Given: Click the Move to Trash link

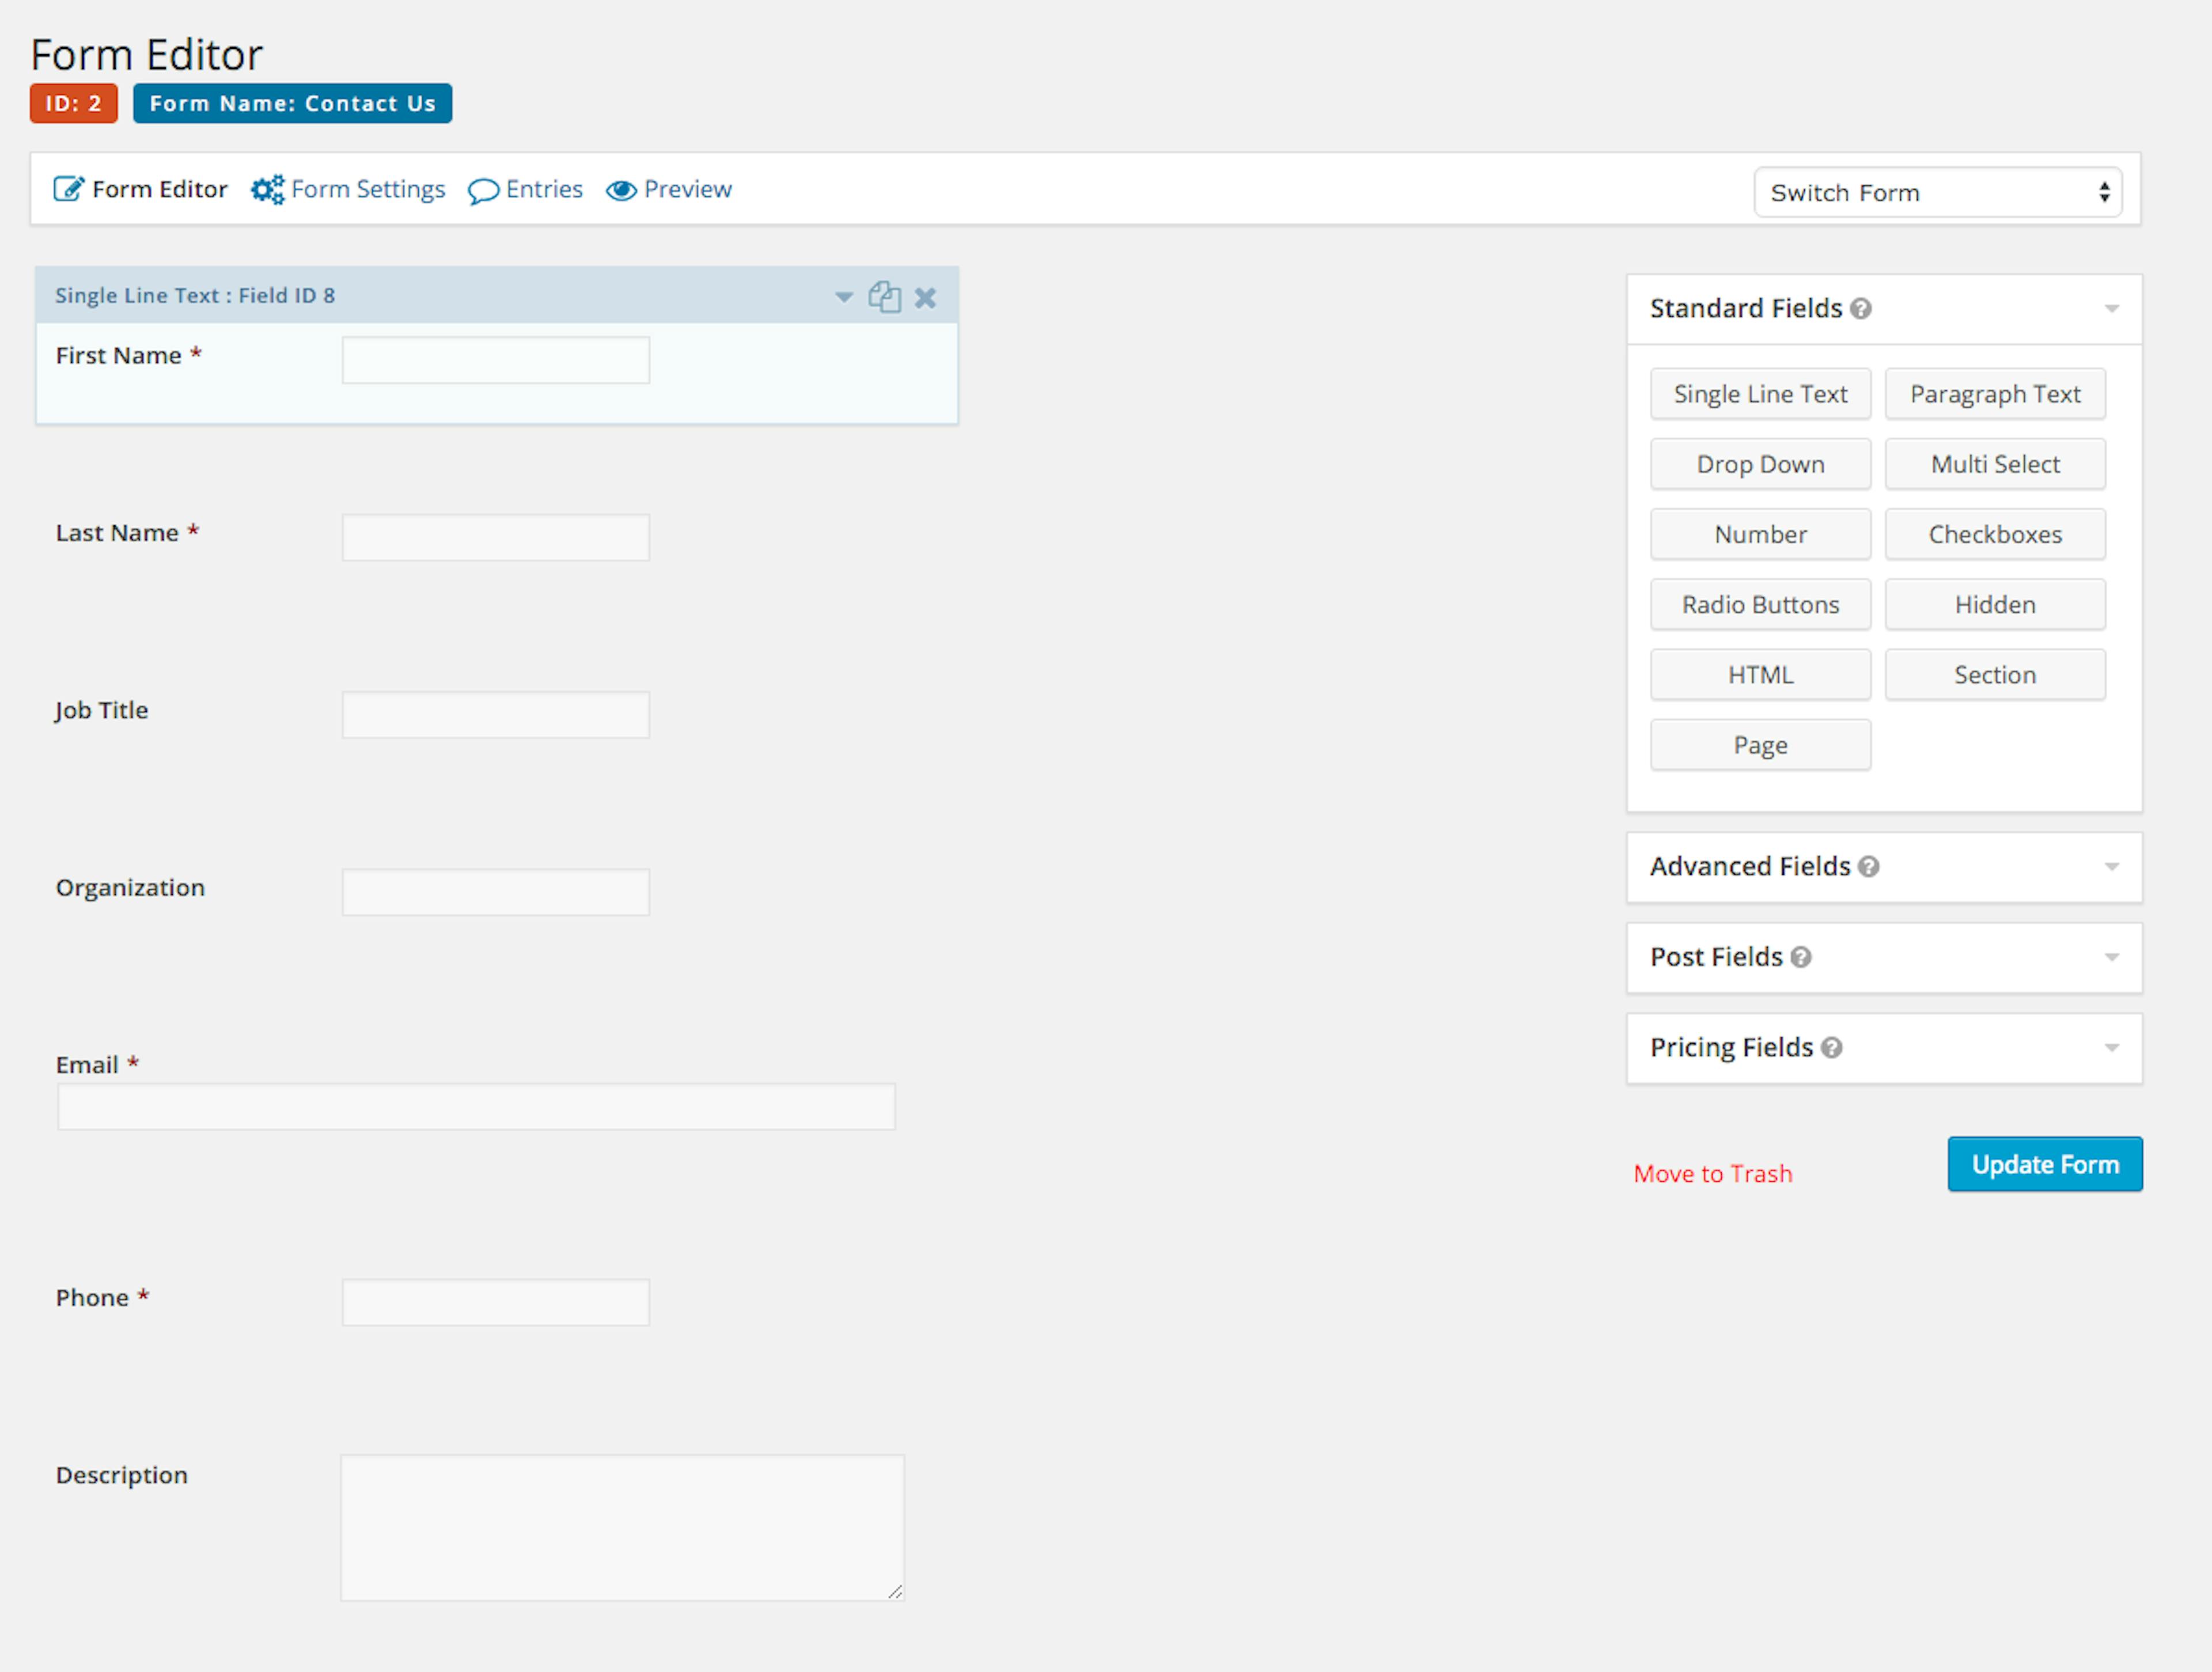Looking at the screenshot, I should (1712, 1174).
